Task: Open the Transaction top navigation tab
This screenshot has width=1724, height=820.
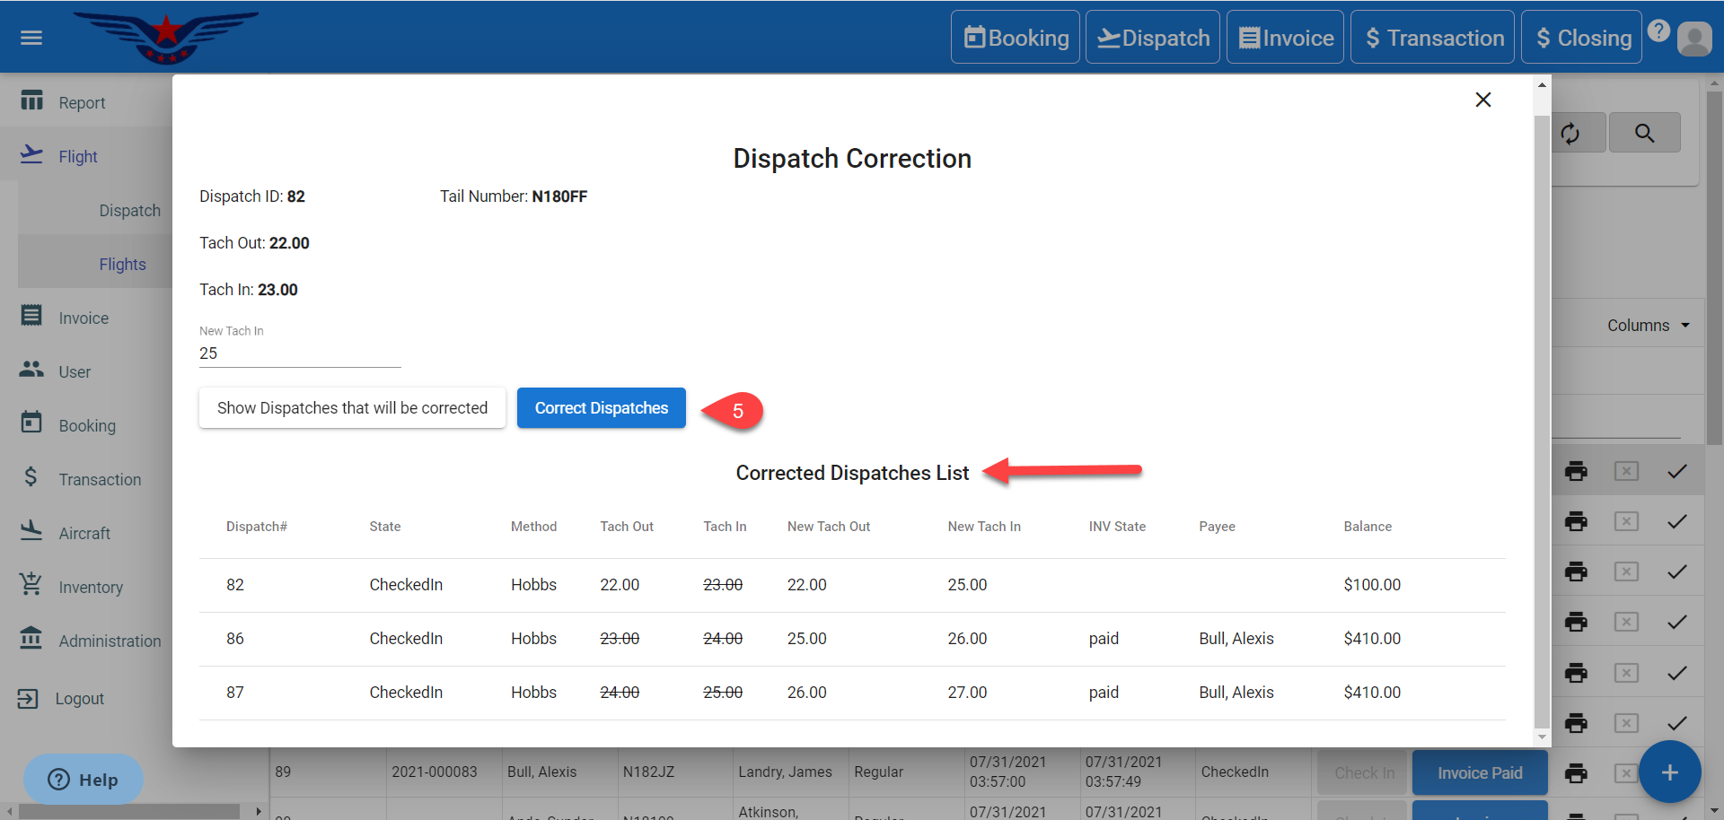Action: pyautogui.click(x=1432, y=38)
